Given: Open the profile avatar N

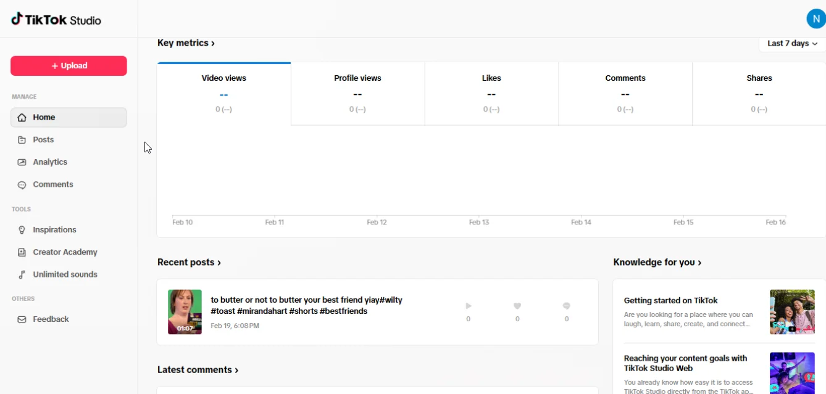Looking at the screenshot, I should [x=816, y=19].
